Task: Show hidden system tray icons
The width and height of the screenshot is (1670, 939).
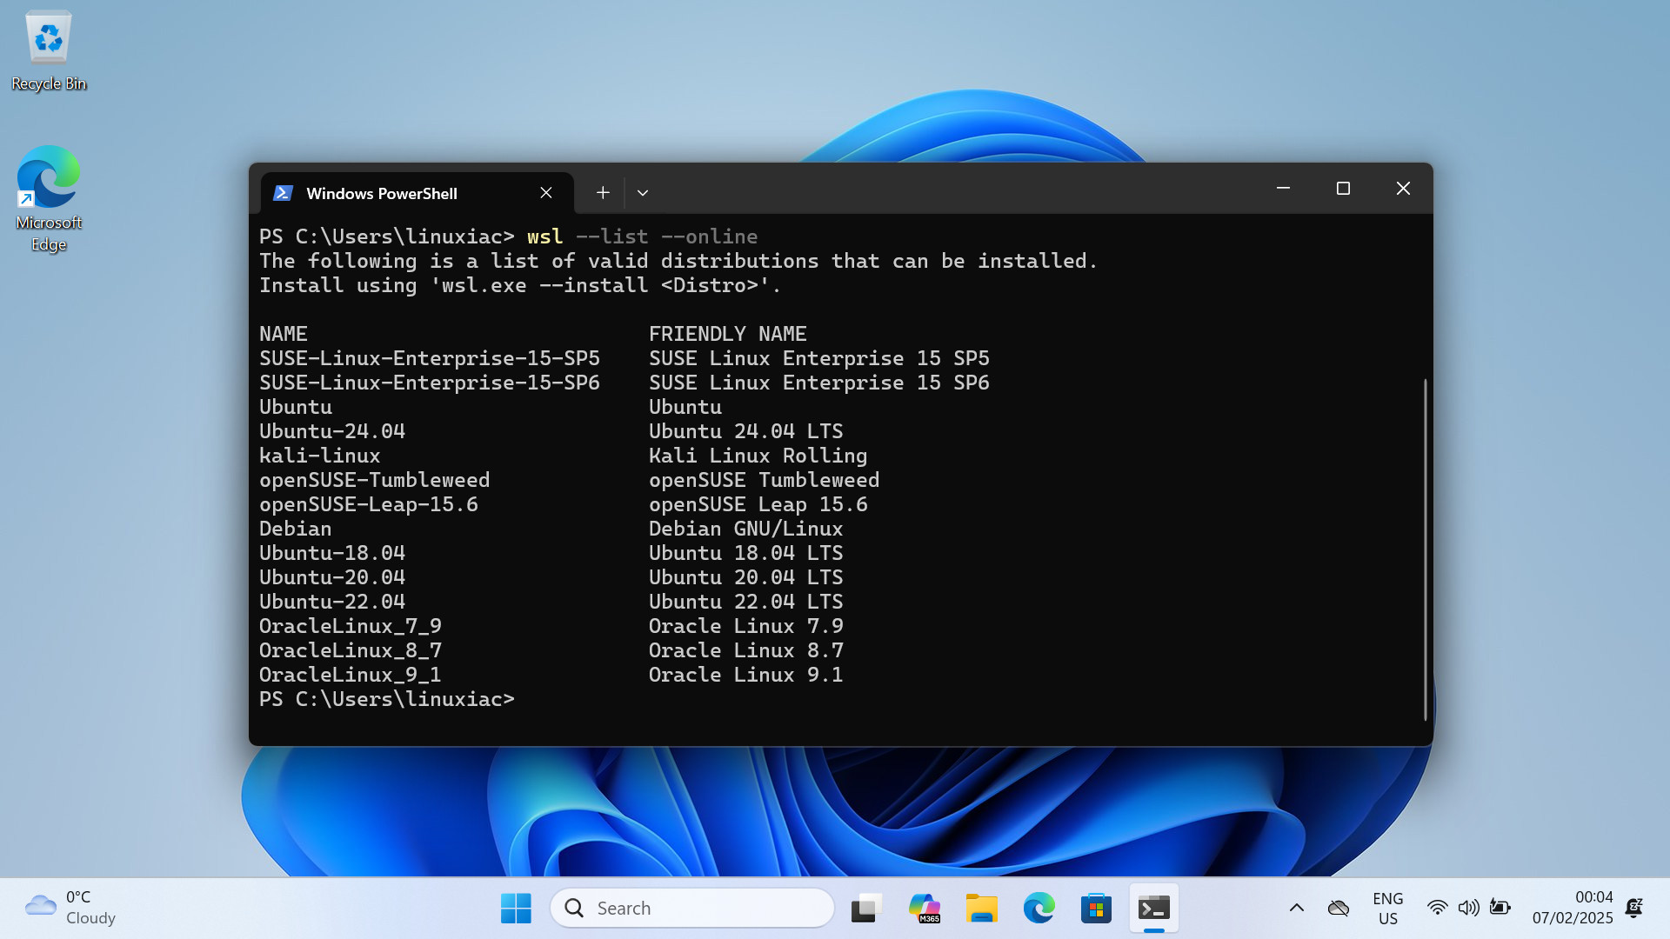Action: (1297, 909)
